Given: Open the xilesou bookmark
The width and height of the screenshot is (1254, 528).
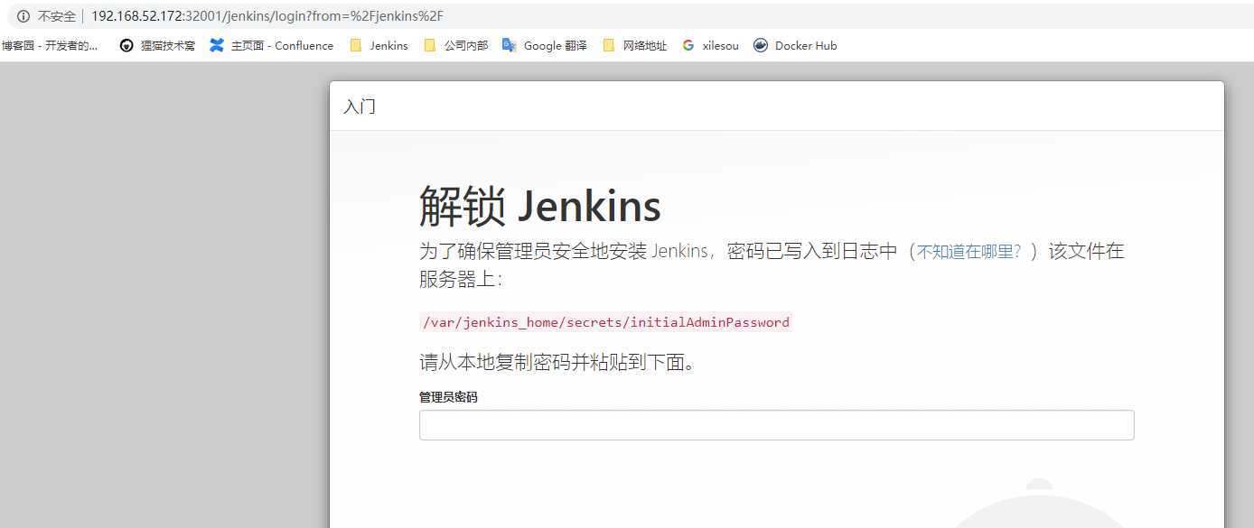Looking at the screenshot, I should pos(710,45).
